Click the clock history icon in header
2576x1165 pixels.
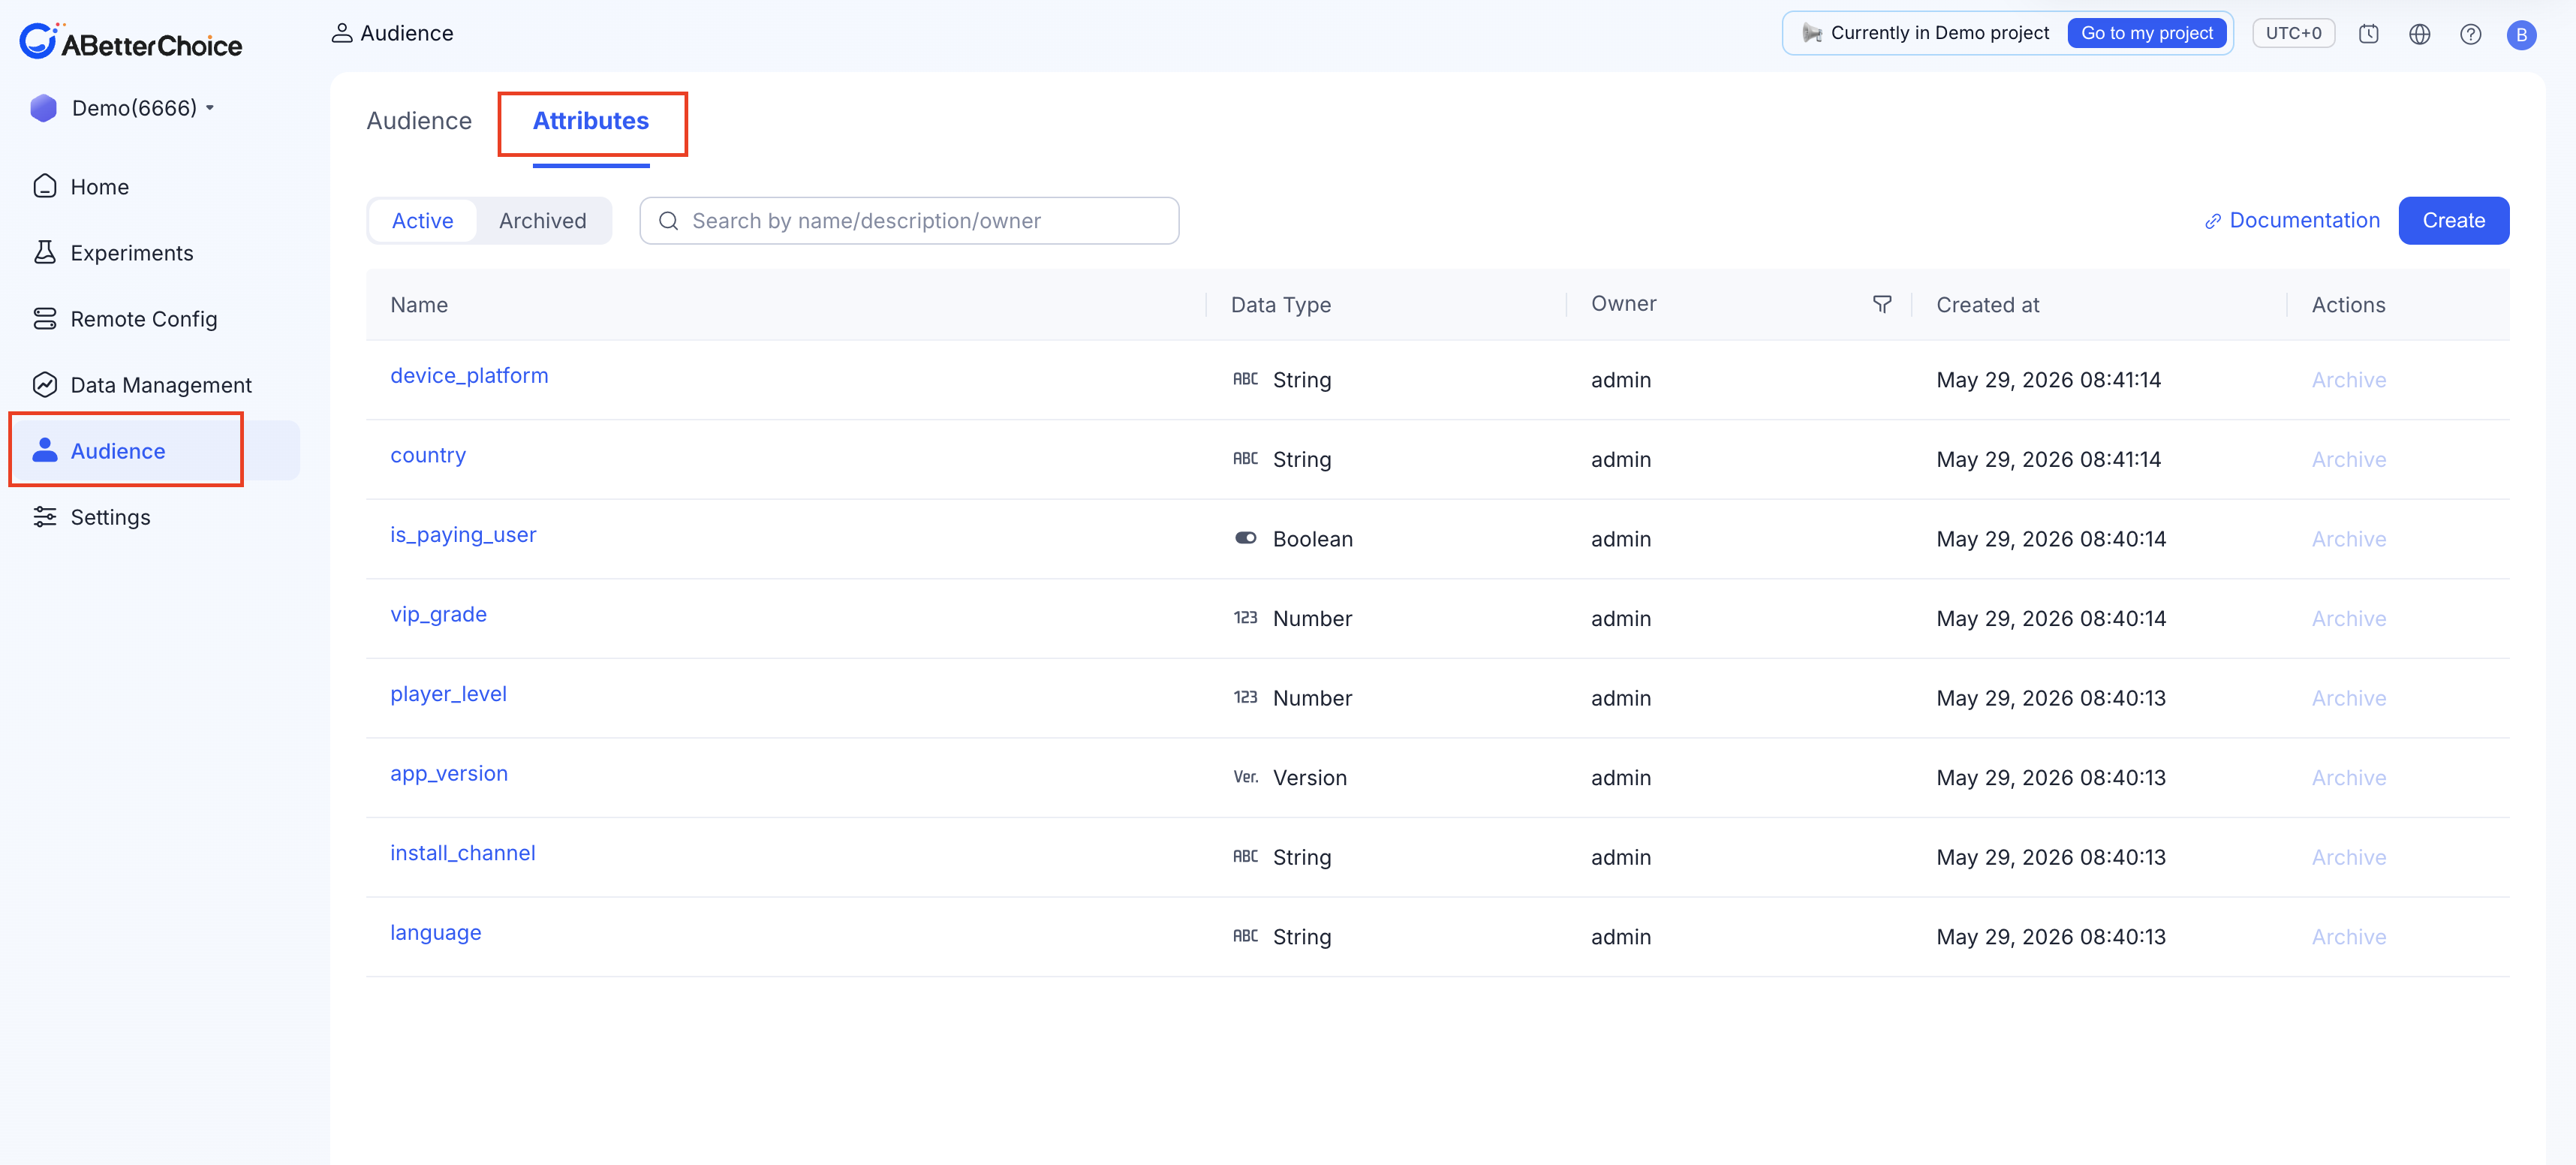2368,34
